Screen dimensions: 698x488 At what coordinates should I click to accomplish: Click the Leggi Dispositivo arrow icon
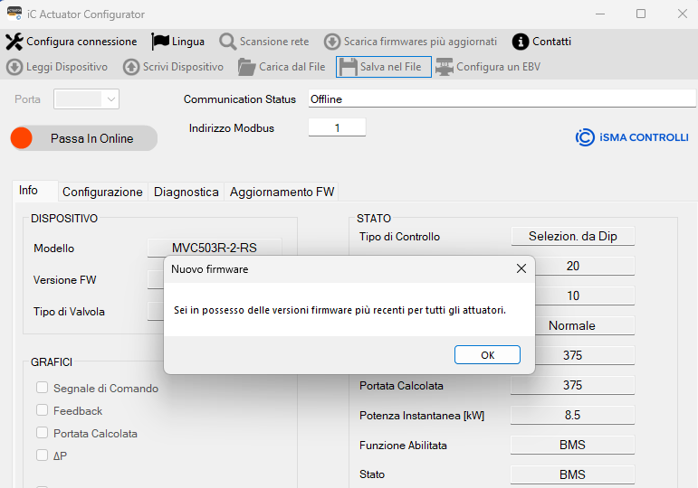(14, 67)
